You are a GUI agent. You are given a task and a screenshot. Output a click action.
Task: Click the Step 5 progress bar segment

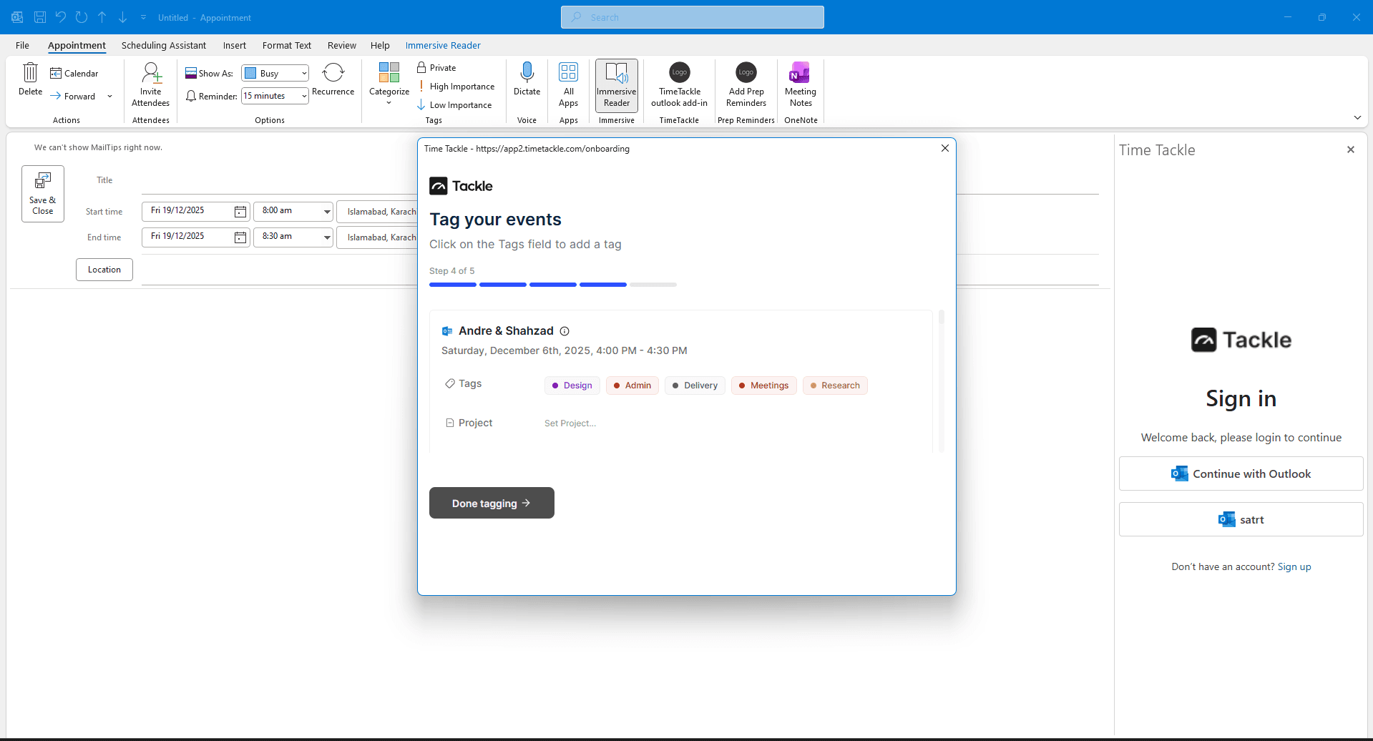pos(653,285)
